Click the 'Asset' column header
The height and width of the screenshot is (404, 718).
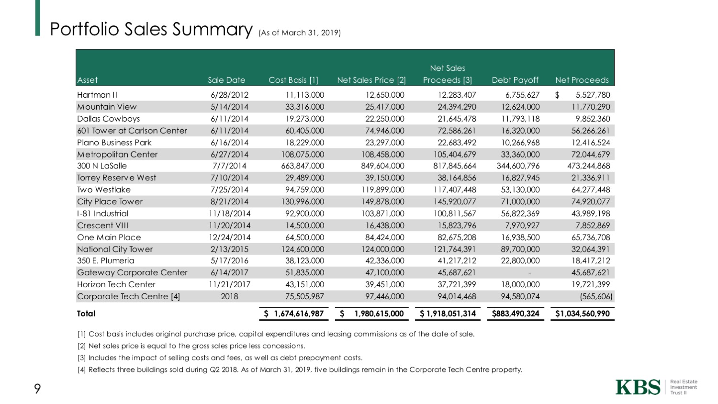coord(88,80)
